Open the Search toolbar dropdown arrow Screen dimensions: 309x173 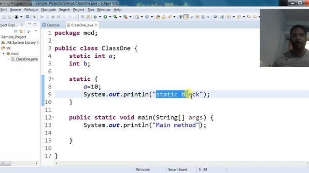(174, 17)
